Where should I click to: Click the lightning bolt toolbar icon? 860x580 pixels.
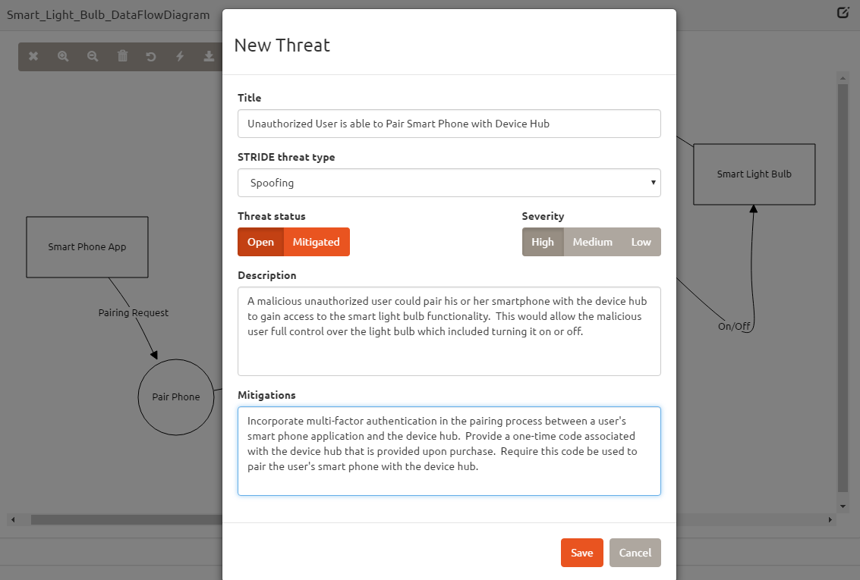[x=180, y=56]
